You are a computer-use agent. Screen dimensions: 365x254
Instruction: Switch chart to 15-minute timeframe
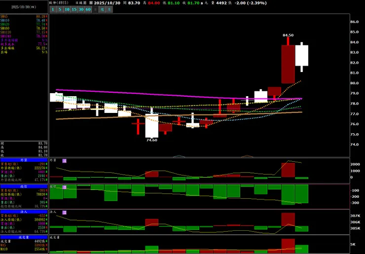[74, 9]
